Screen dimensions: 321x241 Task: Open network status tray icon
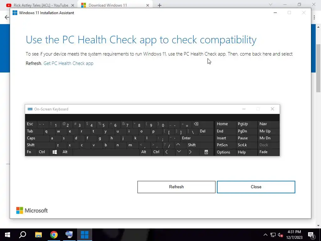[273, 235]
